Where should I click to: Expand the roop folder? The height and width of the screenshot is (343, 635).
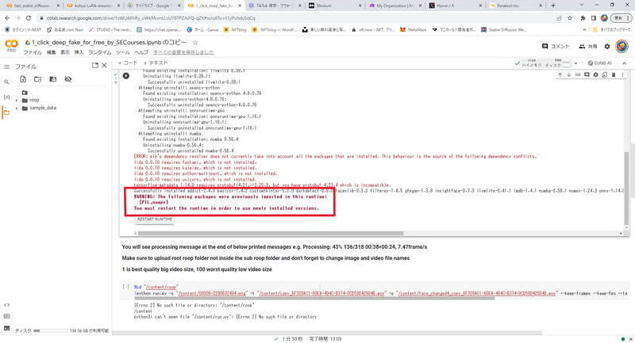(17, 100)
